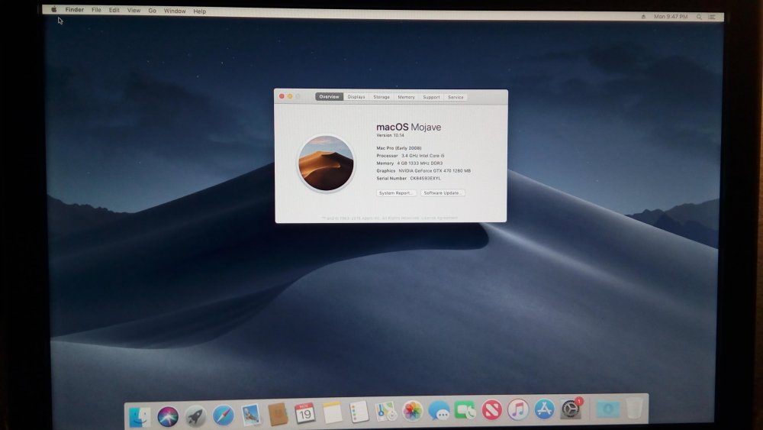Open Messages speech bubble icon
This screenshot has width=763, height=430.
pos(439,410)
